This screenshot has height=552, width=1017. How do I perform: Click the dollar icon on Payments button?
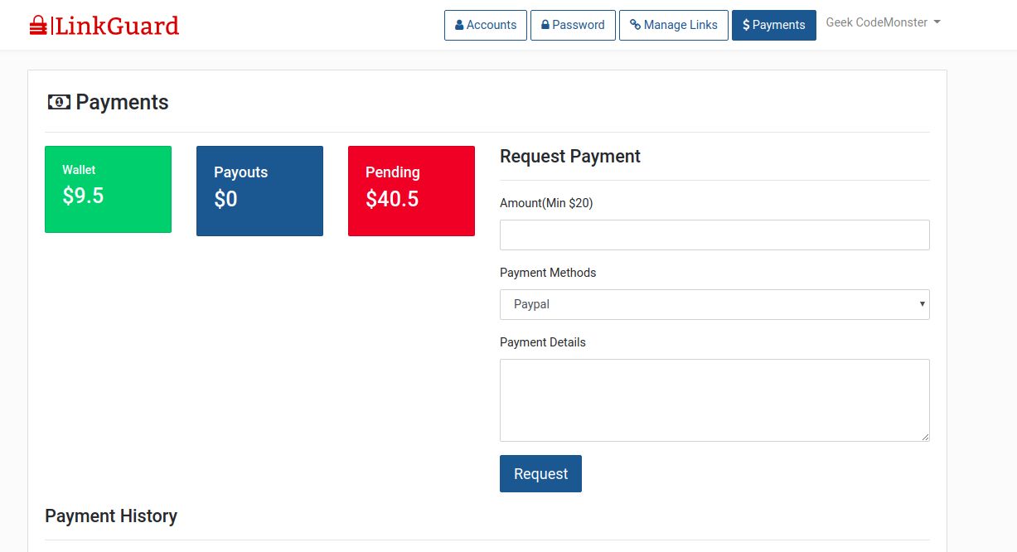pyautogui.click(x=746, y=25)
